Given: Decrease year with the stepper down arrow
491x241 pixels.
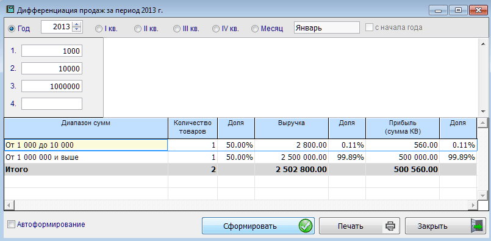Looking at the screenshot, I should (77, 30).
